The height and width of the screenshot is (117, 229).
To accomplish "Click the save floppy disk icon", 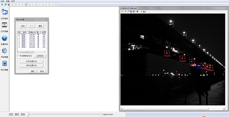I will 9,5.
